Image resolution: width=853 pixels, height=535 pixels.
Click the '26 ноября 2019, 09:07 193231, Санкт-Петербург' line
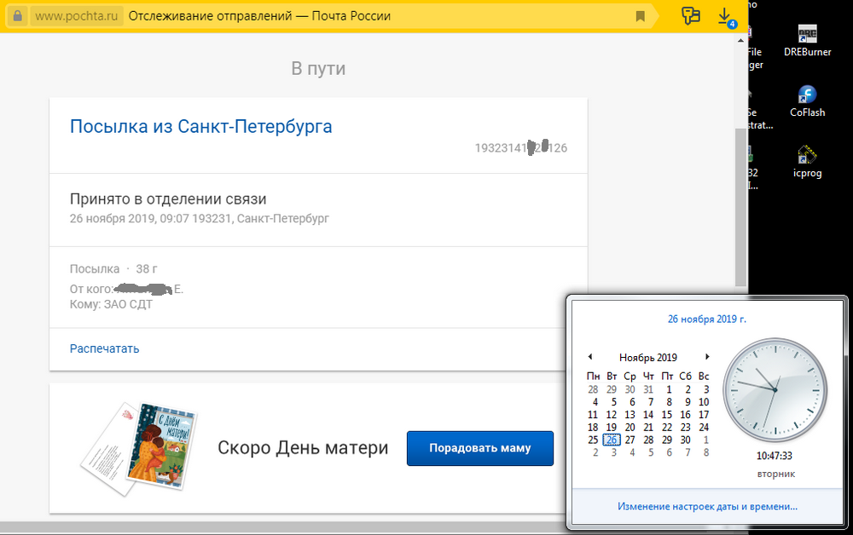[x=199, y=218]
